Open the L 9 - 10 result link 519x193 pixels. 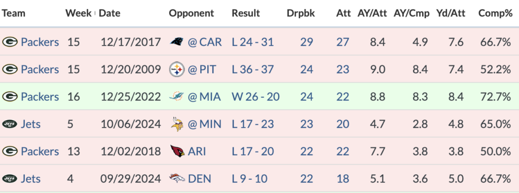(x=250, y=179)
